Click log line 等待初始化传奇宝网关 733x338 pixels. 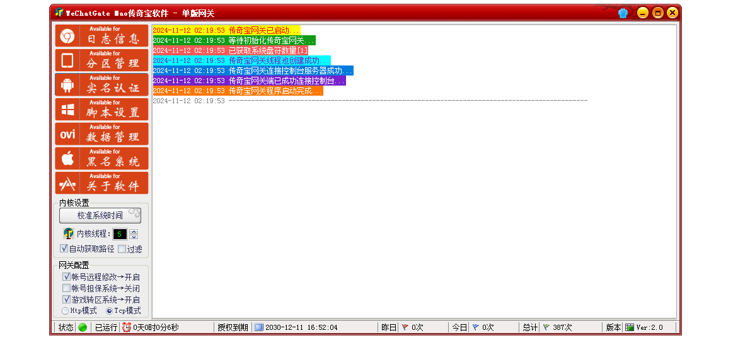(x=234, y=40)
